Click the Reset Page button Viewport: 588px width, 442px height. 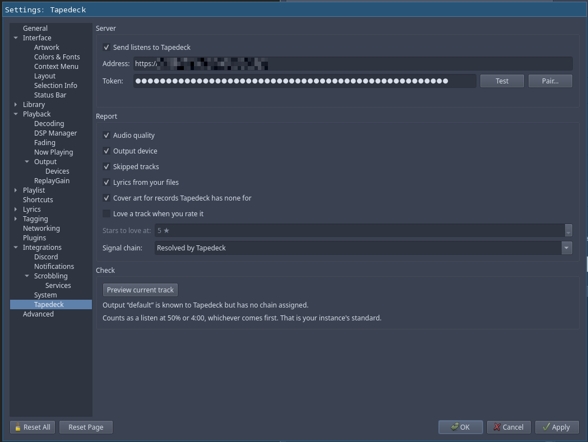(86, 427)
